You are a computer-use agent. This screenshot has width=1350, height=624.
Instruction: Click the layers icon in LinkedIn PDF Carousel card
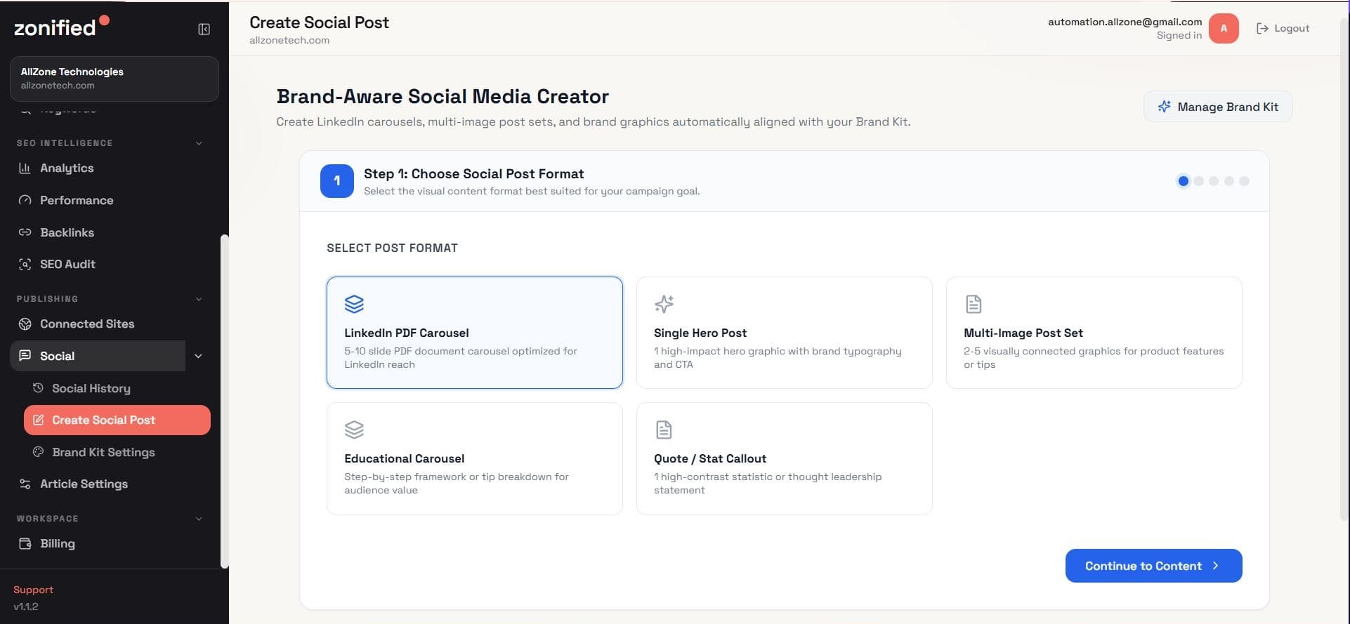[x=354, y=304]
